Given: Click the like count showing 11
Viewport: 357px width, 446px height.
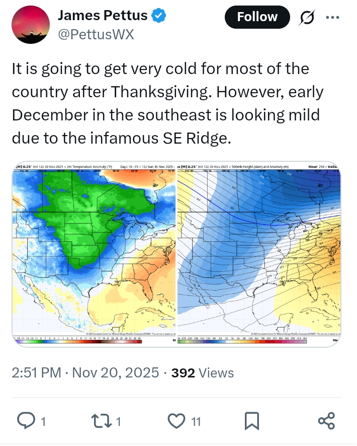Looking at the screenshot, I should tap(196, 421).
